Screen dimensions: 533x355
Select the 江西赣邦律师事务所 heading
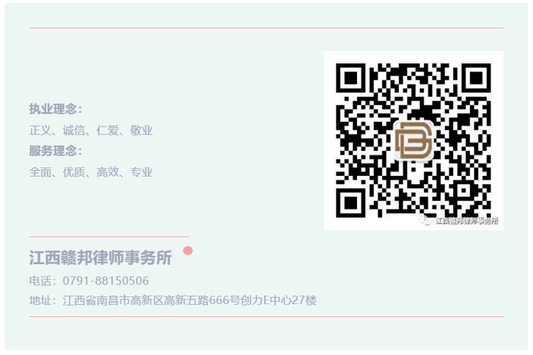pos(101,258)
